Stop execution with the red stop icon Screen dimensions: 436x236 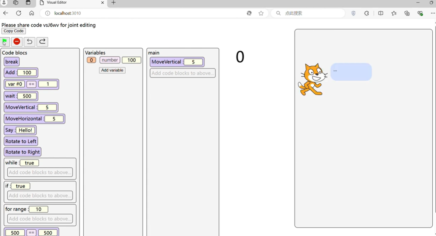click(17, 42)
